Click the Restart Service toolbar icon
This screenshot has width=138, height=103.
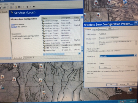pyautogui.click(x=34, y=7)
